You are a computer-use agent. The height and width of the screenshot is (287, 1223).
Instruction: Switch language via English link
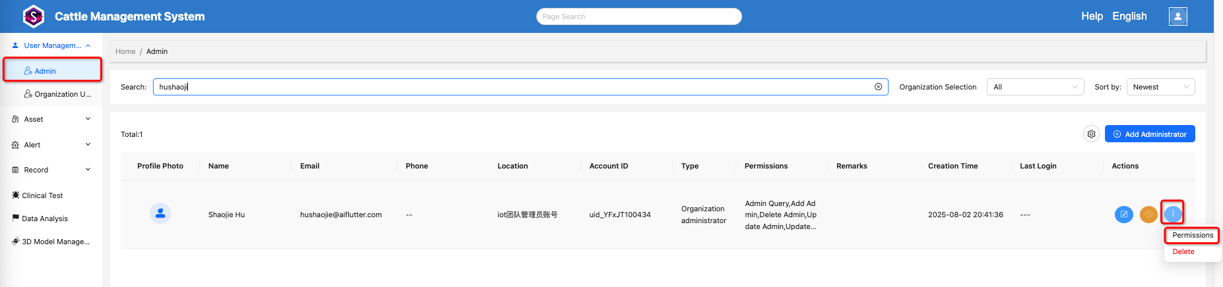1129,16
